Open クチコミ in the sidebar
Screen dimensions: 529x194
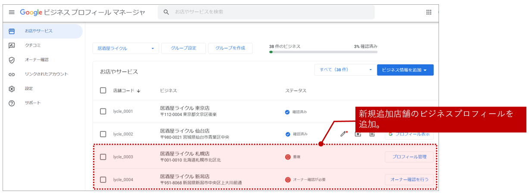pyautogui.click(x=33, y=45)
